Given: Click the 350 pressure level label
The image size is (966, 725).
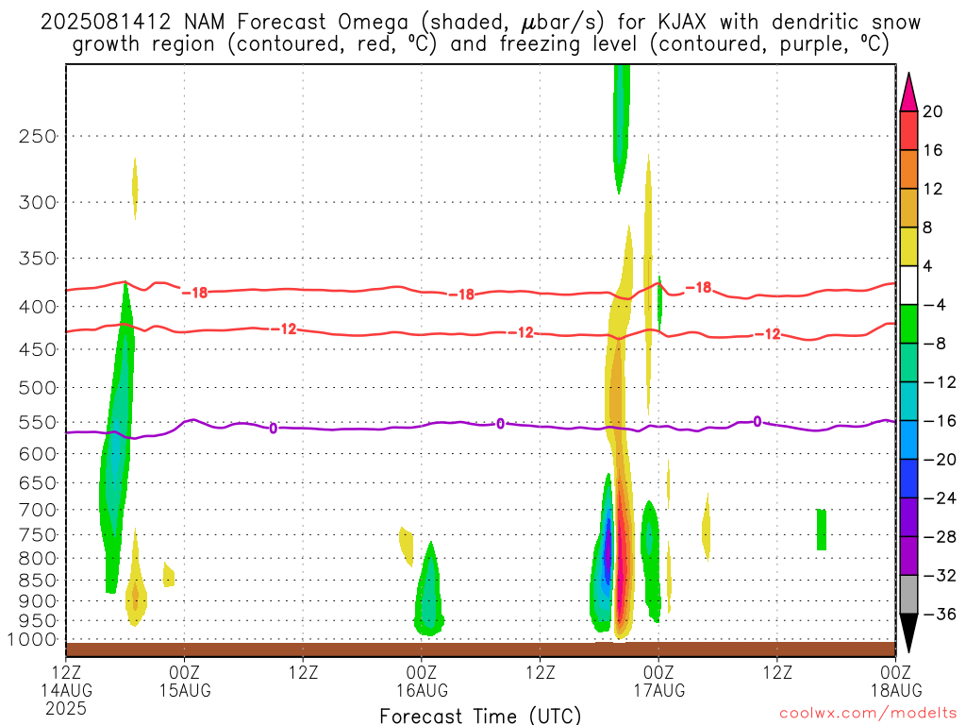Looking at the screenshot, I should (x=38, y=259).
